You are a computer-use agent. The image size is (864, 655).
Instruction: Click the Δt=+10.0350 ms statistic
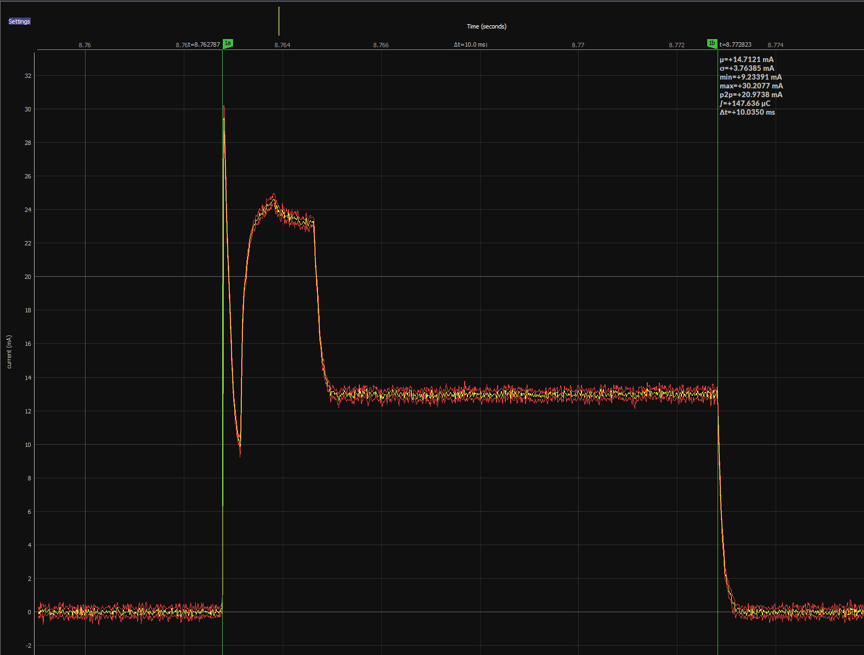747,112
